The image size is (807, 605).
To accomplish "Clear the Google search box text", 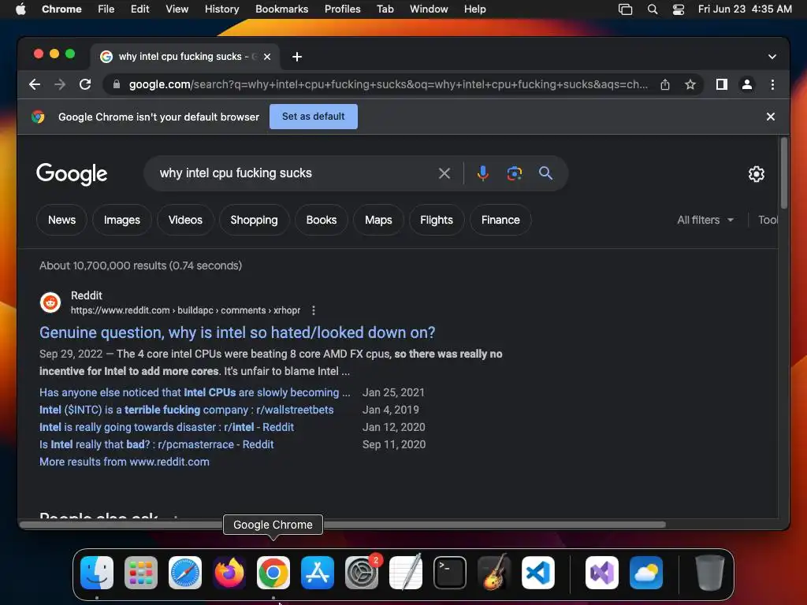I will point(444,173).
